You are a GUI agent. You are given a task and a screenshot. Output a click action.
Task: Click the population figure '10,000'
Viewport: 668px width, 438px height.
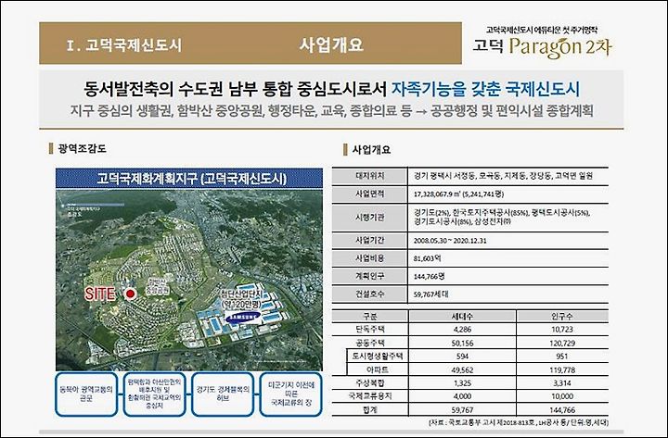click(x=562, y=396)
